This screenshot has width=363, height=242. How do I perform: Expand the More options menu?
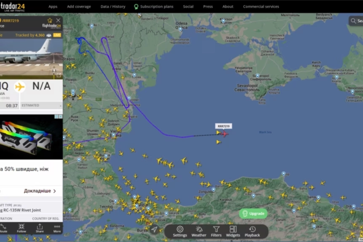click(57, 228)
